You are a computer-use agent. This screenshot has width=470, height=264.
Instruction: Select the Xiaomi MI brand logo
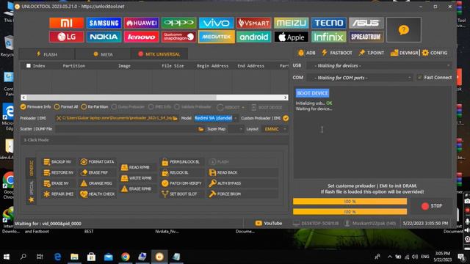tap(67, 23)
